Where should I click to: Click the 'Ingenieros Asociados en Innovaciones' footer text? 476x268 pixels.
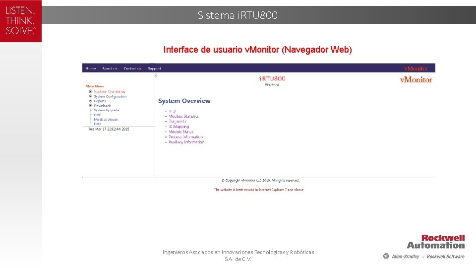tap(238, 256)
